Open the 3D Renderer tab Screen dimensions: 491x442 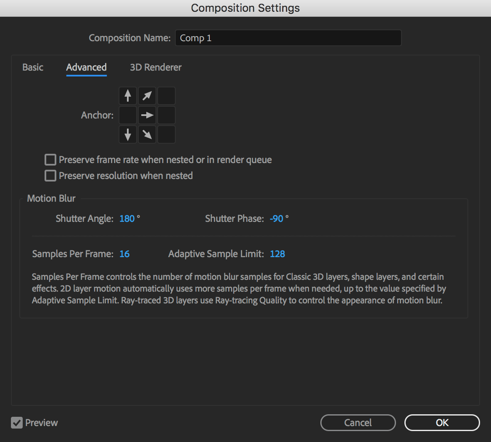tap(156, 67)
